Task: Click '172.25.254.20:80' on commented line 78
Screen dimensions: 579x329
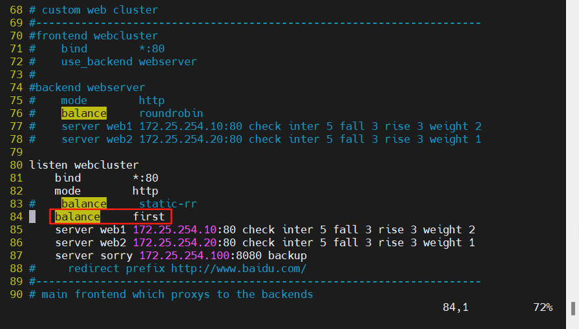Action: pos(191,139)
